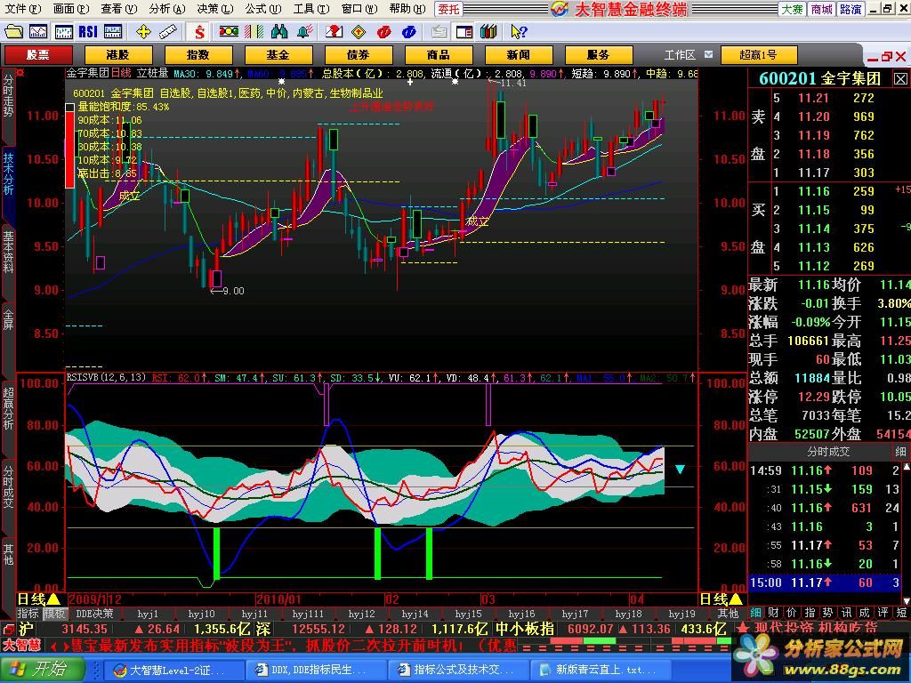Click the help cursor question mark icon

click(x=519, y=31)
